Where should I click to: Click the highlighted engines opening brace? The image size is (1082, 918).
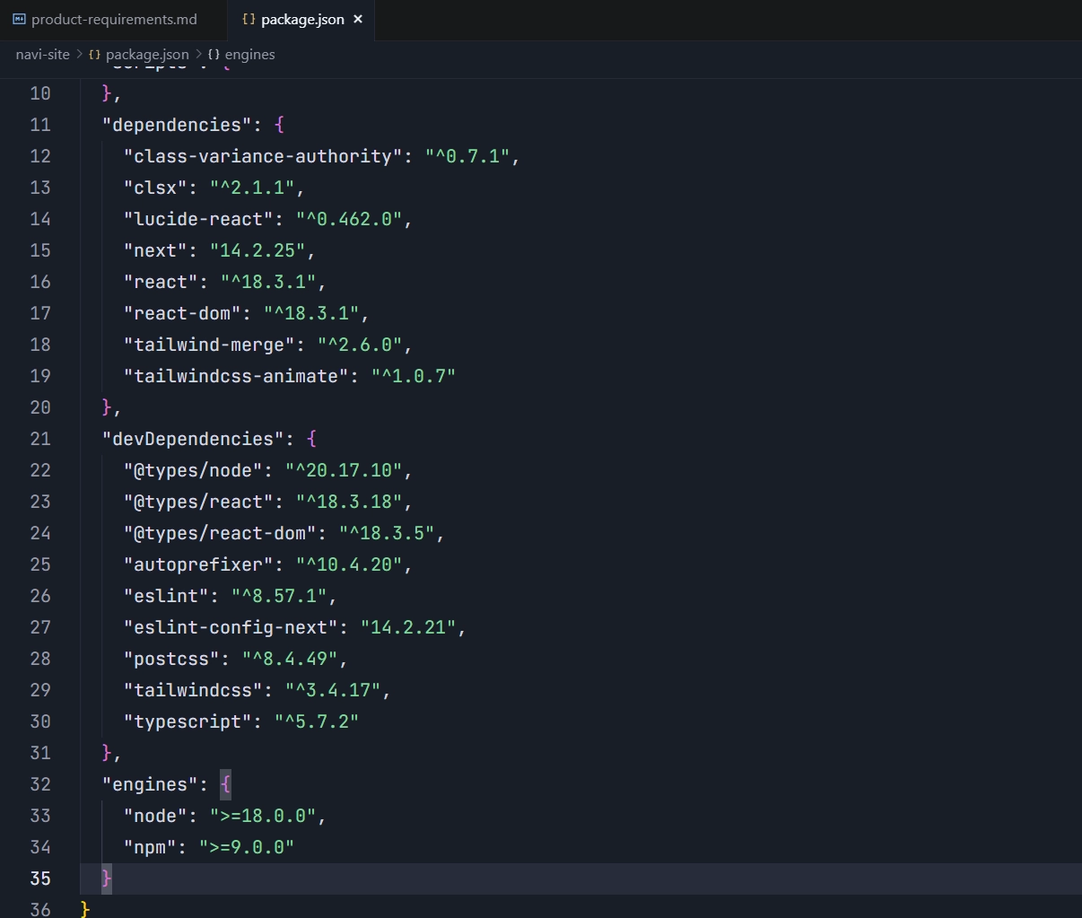[225, 784]
